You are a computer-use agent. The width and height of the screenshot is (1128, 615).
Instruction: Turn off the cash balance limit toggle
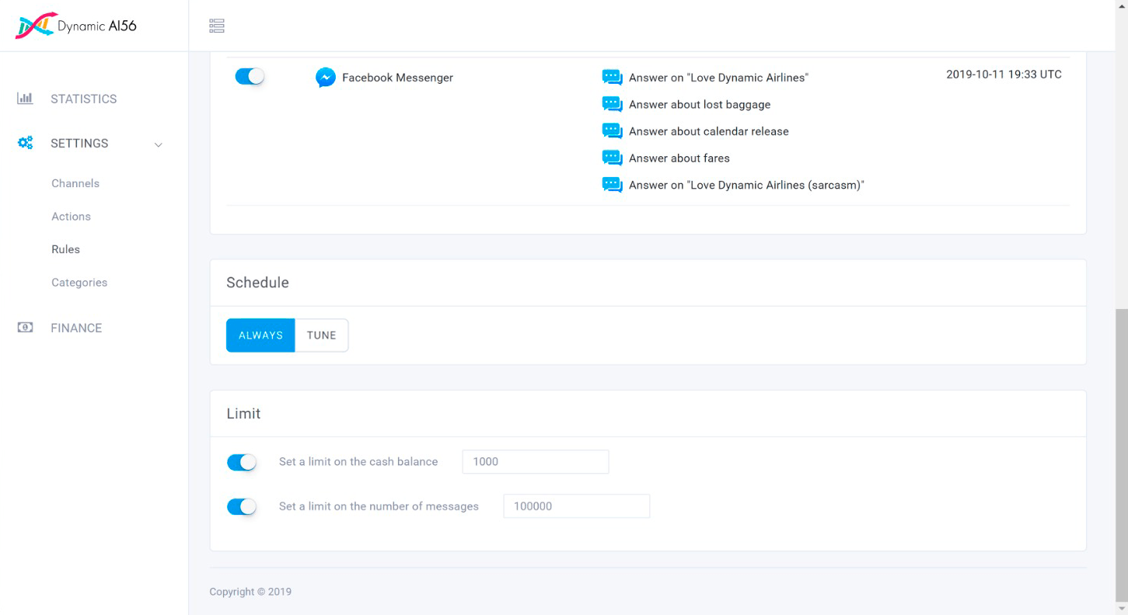tap(242, 462)
